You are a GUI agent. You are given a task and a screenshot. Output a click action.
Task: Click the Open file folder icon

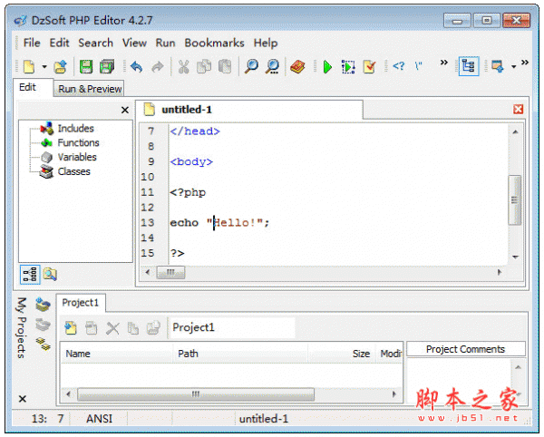point(61,66)
